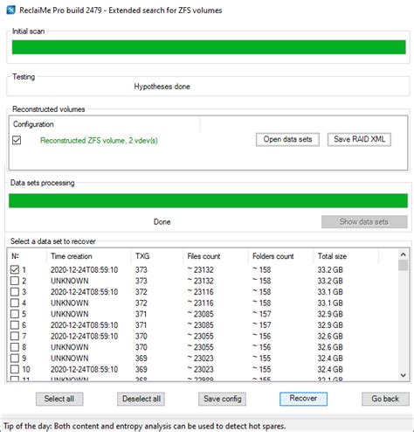Uncheck the Reconstructed ZFS volume checkbox
This screenshot has width=414, height=432.
17,140
